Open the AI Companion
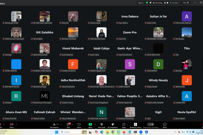Image resolution: width=203 pixels, height=135 pixels. pyautogui.click(x=113, y=125)
